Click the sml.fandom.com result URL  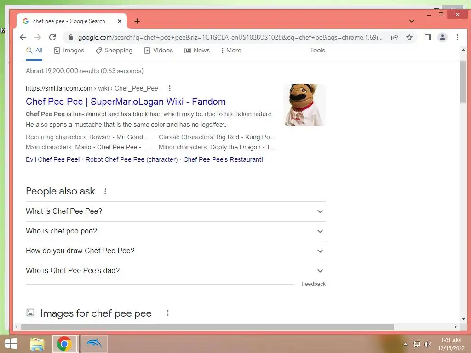point(92,88)
